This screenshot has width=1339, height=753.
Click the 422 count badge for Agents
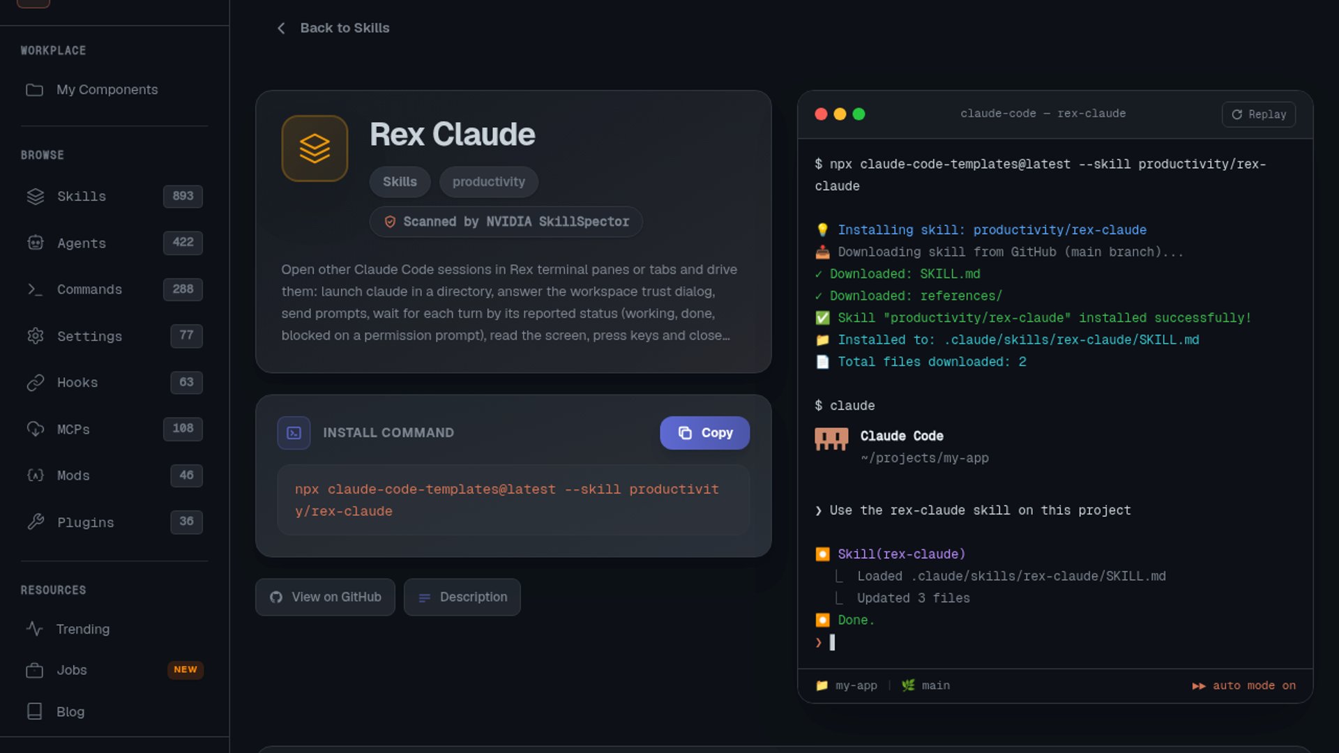[x=183, y=242]
